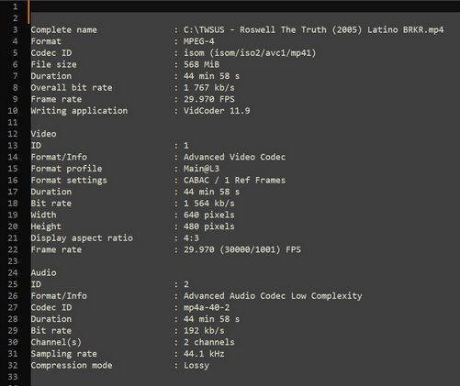
Task: Click line number 3 in the gutter
Action: point(15,29)
